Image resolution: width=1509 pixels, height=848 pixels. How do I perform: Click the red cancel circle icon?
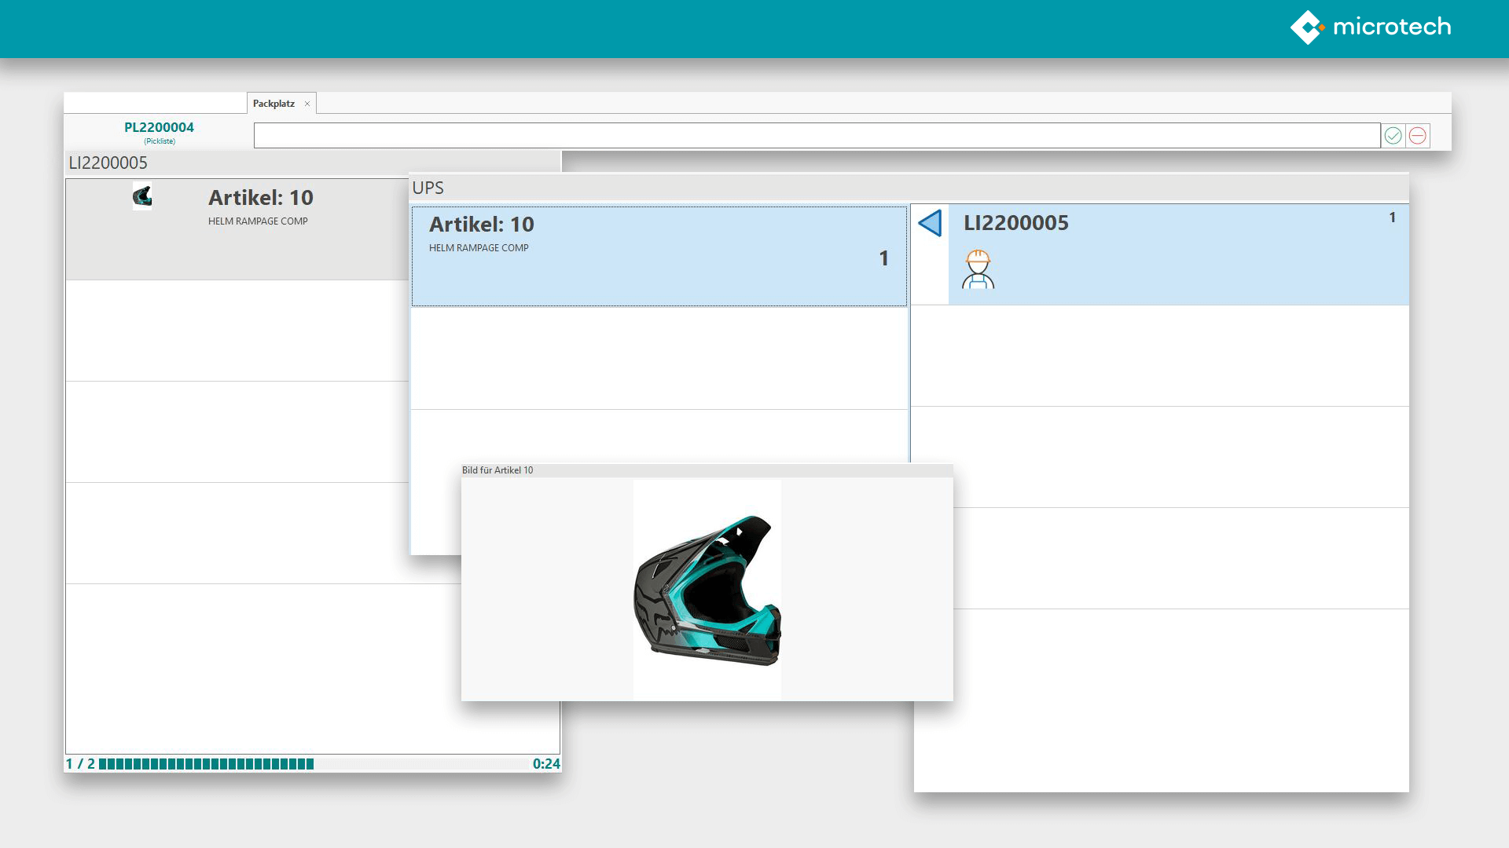coord(1416,135)
